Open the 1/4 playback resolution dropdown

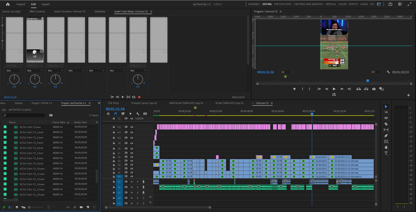(377, 72)
